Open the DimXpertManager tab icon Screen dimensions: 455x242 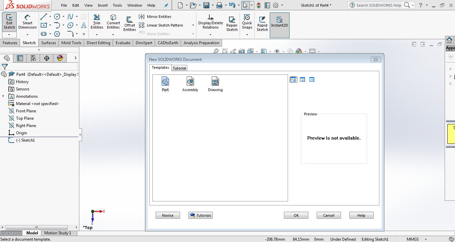(47, 58)
